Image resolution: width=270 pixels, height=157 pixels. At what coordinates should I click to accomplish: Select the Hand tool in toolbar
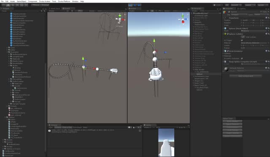point(4,5)
